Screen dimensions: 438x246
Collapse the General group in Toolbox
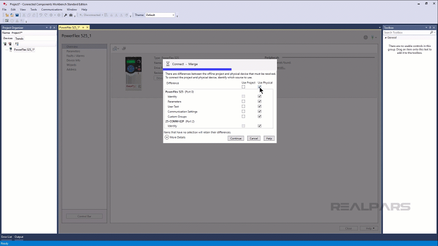click(386, 38)
